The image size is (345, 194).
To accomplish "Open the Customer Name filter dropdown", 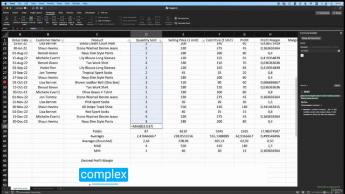I will [63, 41].
